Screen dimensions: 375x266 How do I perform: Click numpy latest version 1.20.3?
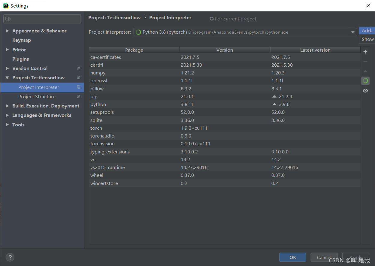pos(278,73)
